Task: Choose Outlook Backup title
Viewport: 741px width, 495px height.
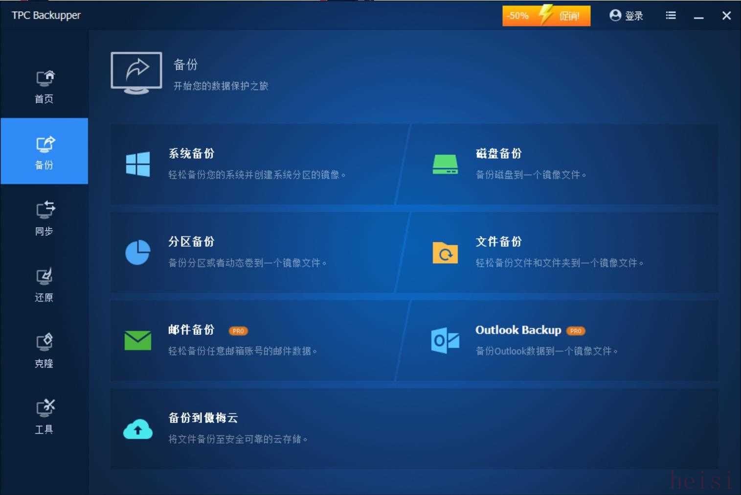Action: pos(518,330)
